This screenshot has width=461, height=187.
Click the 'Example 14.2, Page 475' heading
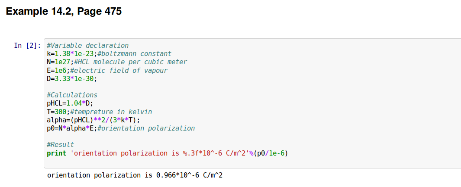coord(64,12)
